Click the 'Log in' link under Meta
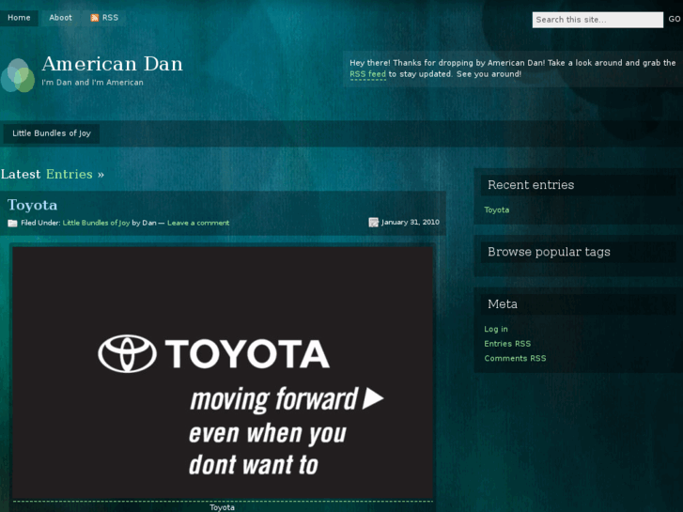683x512 pixels. pyautogui.click(x=496, y=329)
